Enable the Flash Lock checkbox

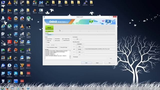pos(46,40)
